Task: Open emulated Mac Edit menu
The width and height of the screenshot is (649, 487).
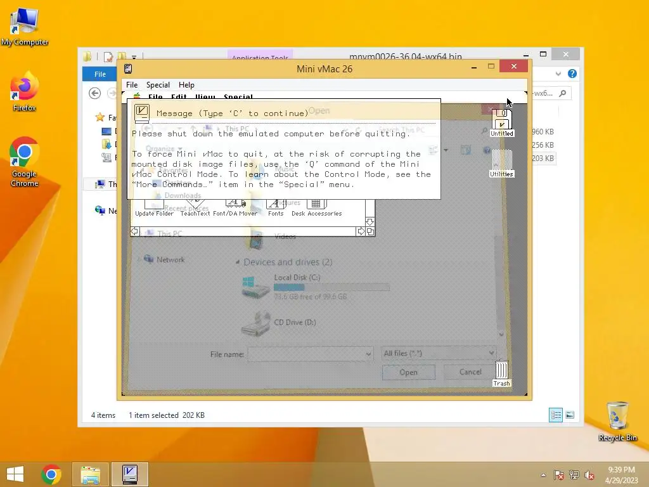Action: pos(179,97)
